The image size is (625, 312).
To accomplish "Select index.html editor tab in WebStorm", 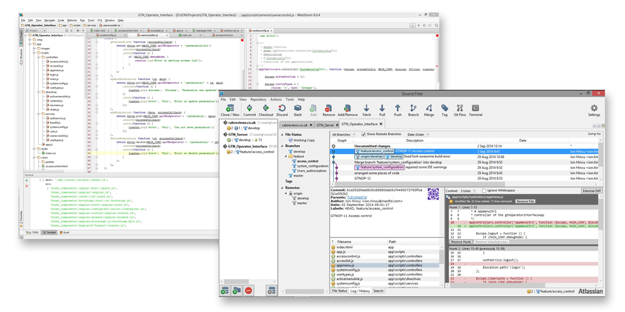I will pos(99,30).
